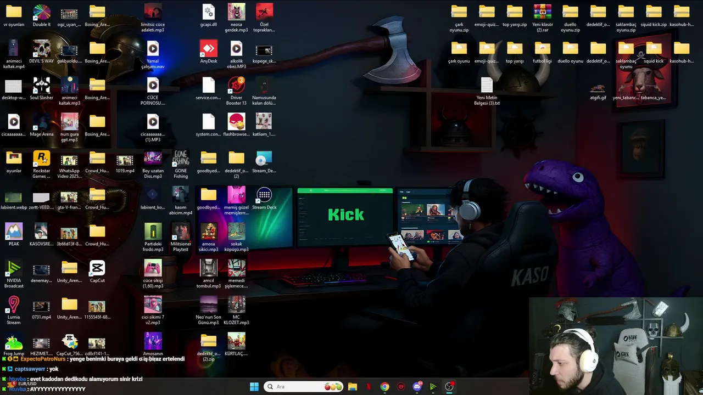
Task: Select the squid kick.zip archive
Action: [x=654, y=16]
